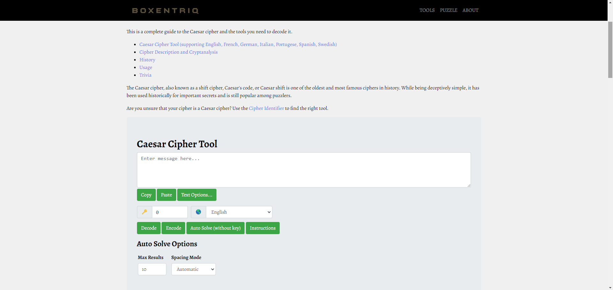Open Text Options menu

[x=197, y=195]
